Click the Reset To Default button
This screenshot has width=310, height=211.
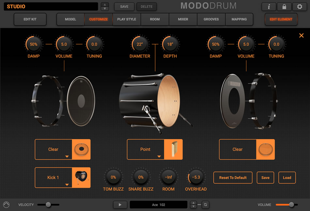[233, 178]
